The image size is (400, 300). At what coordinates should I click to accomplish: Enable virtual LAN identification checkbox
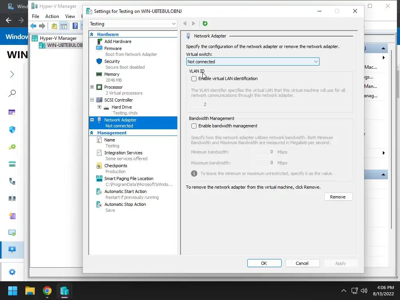coord(194,79)
